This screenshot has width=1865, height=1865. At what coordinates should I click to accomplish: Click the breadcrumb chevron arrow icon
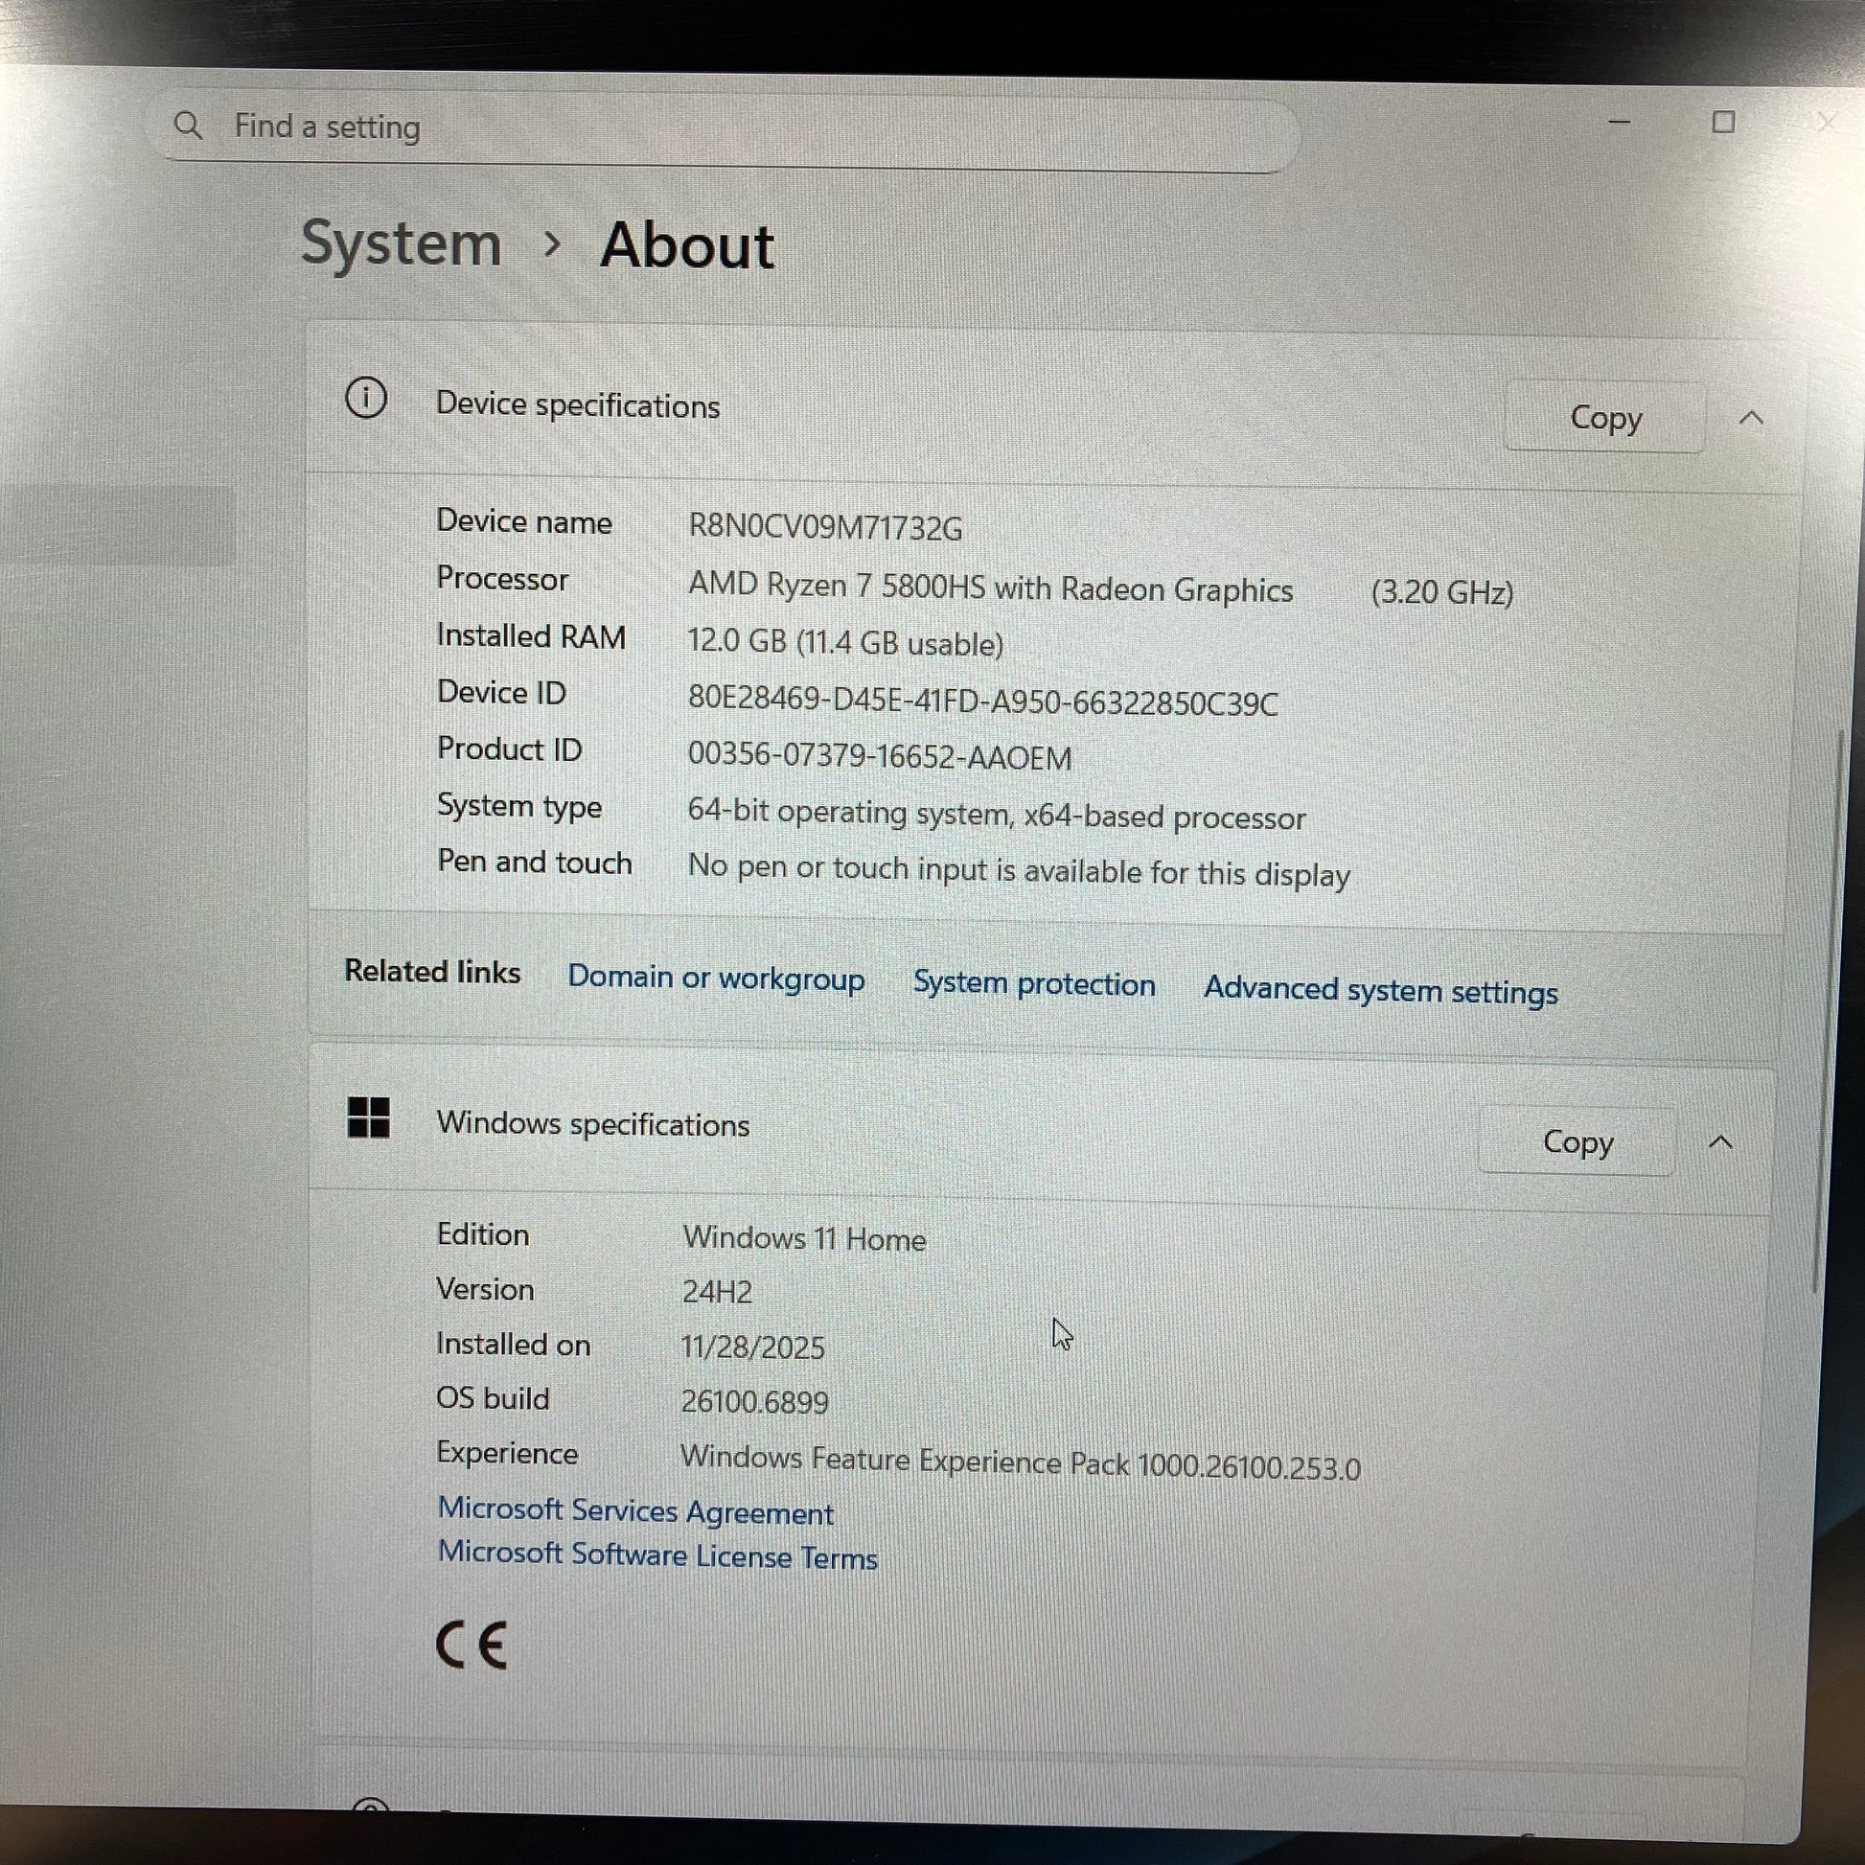click(x=552, y=244)
